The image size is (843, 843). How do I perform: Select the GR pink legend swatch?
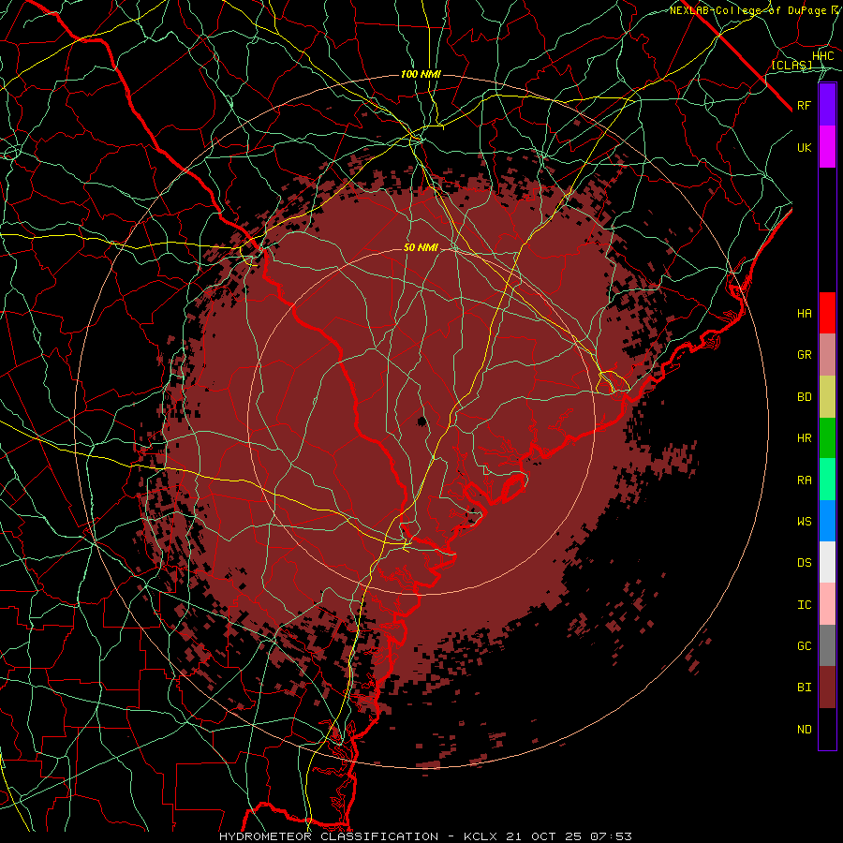827,355
